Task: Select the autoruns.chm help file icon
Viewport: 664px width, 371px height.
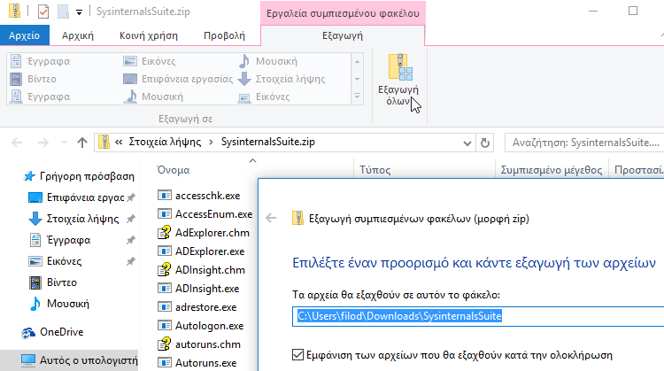Action: (165, 344)
